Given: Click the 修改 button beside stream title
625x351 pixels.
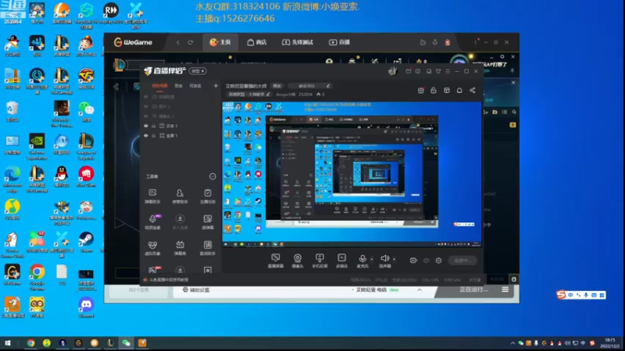Looking at the screenshot, I should click(277, 86).
